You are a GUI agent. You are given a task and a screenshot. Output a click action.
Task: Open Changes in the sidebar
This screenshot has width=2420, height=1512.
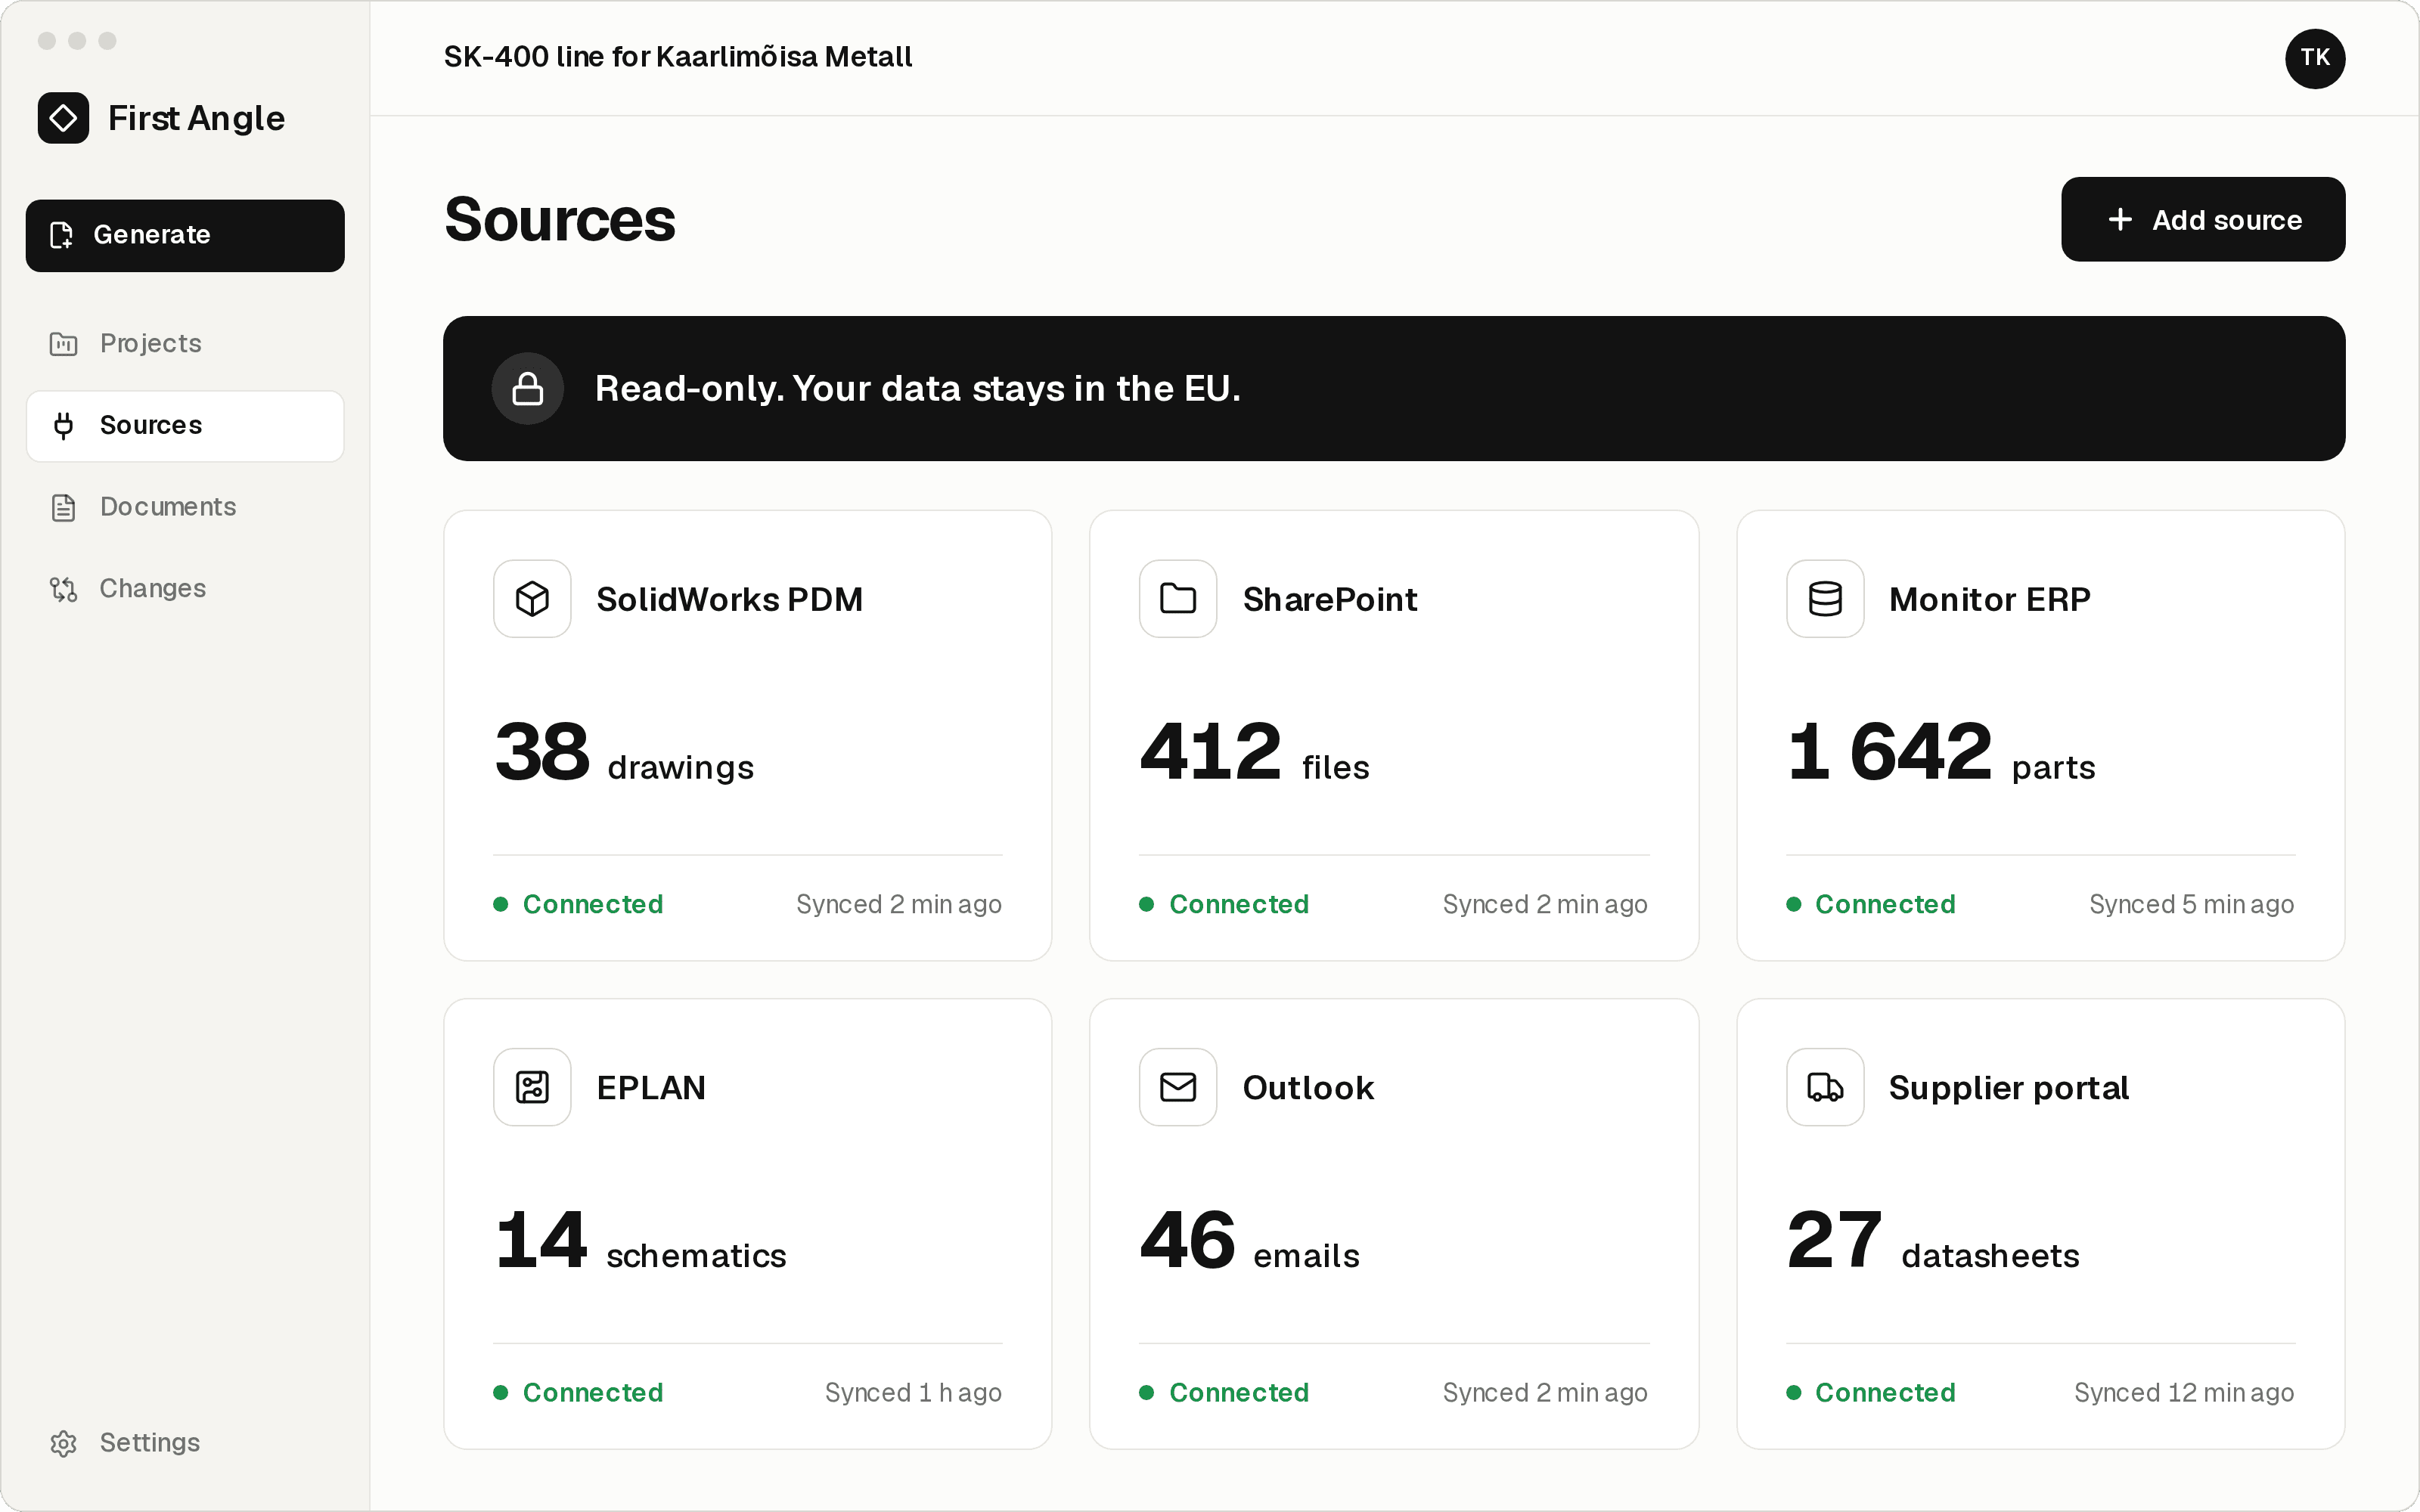pyautogui.click(x=185, y=589)
